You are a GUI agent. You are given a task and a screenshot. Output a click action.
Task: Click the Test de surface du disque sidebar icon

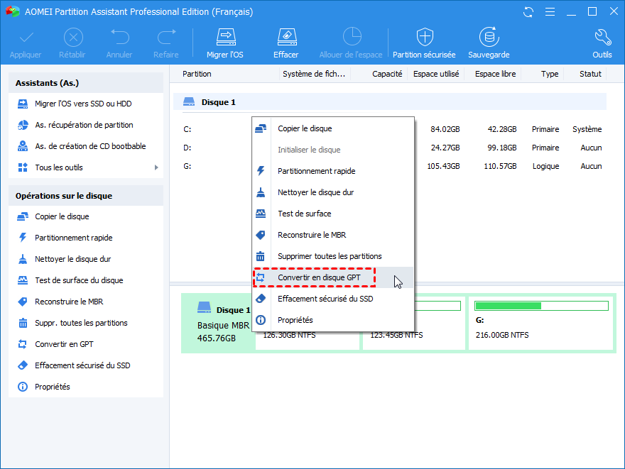[23, 280]
